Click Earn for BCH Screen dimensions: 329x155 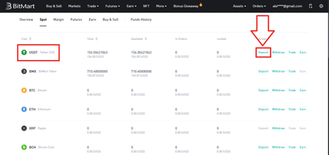[303, 147]
